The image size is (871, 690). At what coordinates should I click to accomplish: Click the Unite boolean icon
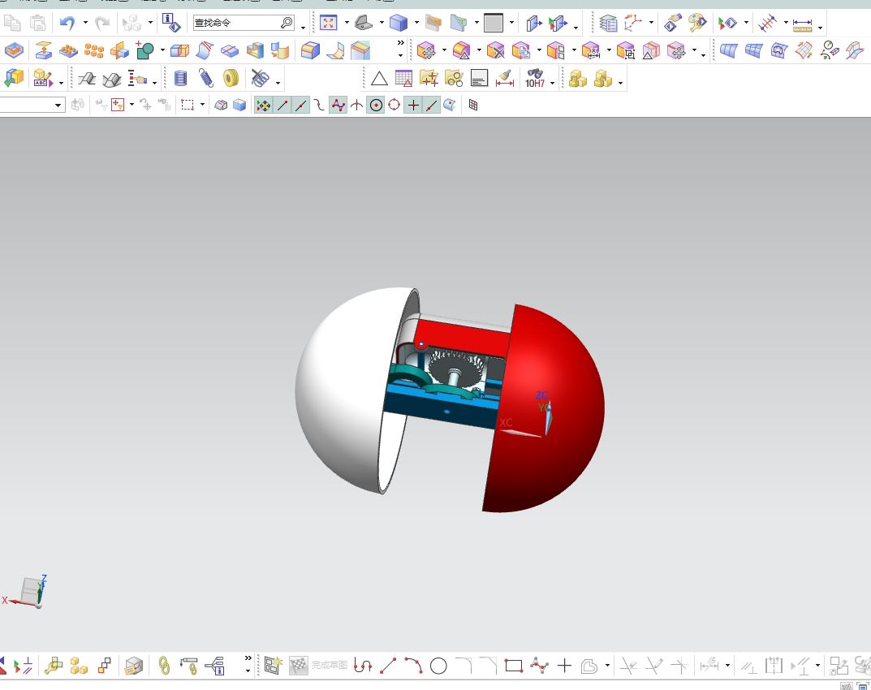coord(145,50)
